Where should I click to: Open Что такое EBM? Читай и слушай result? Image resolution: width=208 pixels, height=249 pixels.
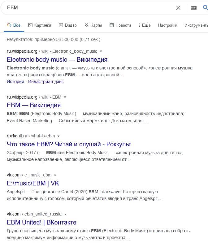pyautogui.click(x=69, y=144)
